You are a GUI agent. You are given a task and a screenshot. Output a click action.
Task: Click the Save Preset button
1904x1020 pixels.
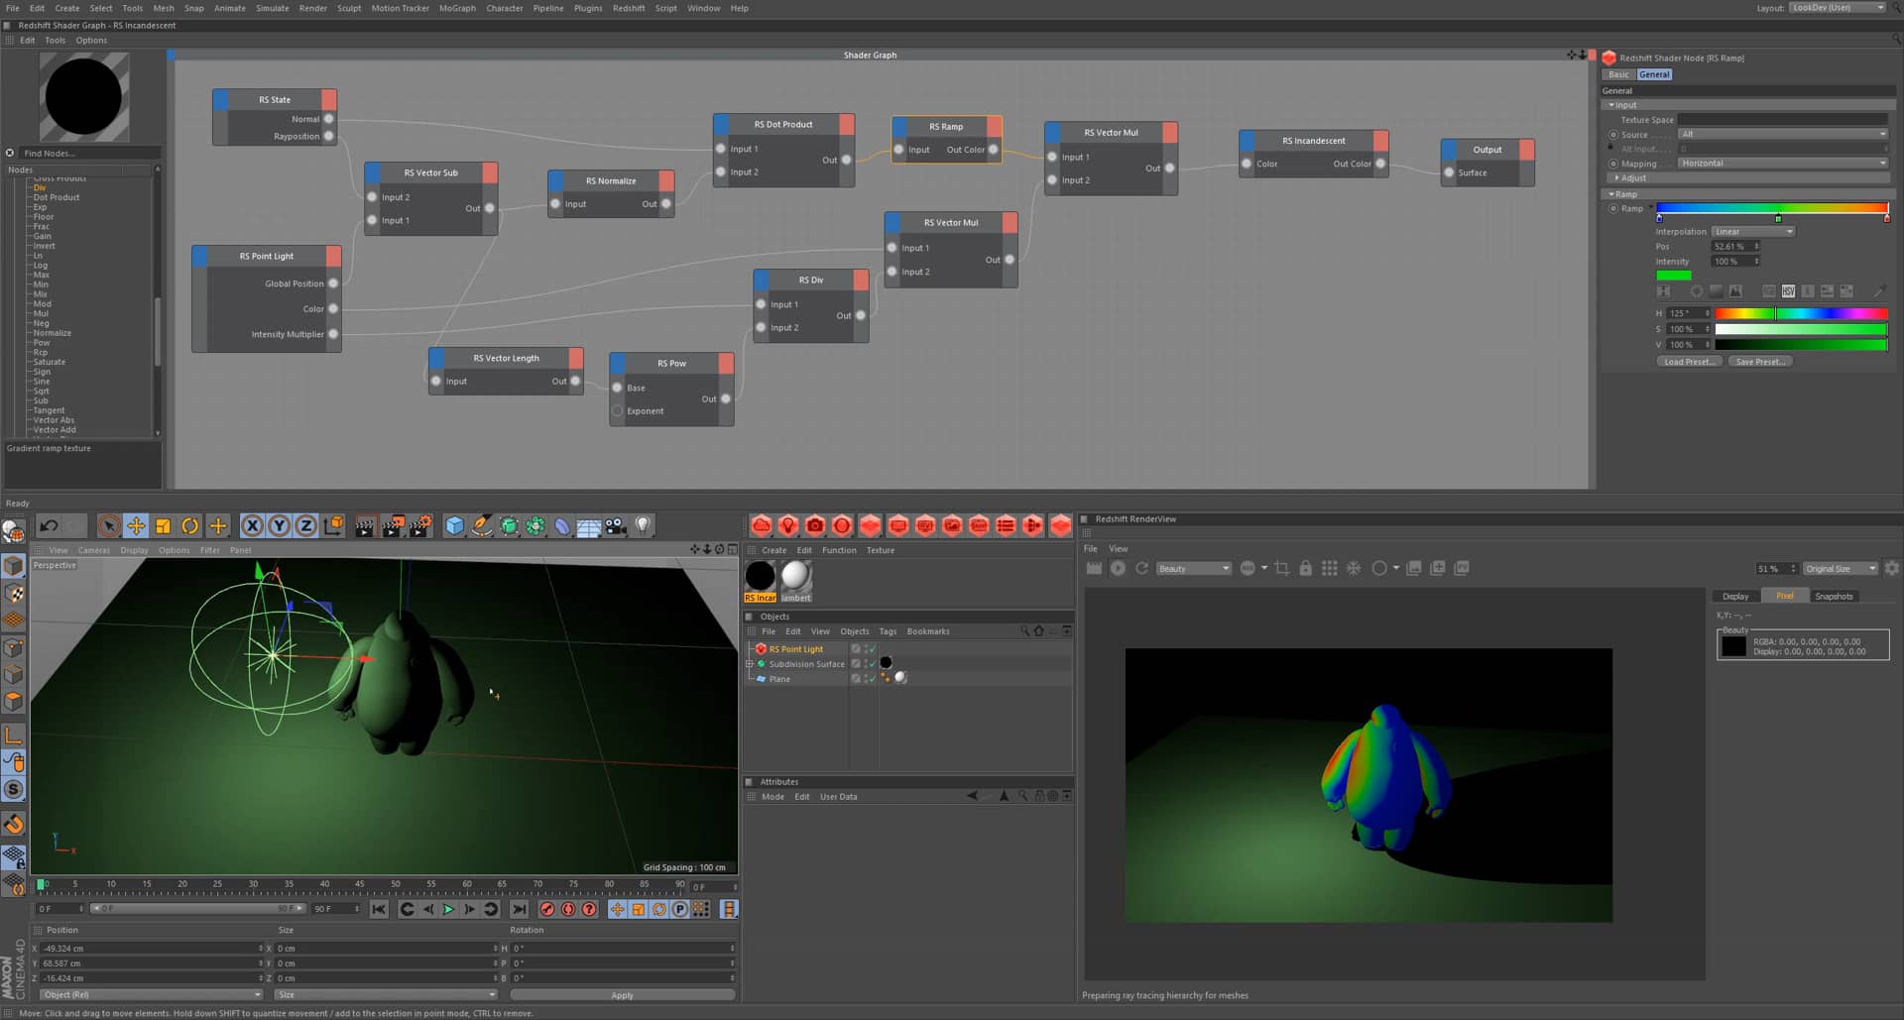pyautogui.click(x=1760, y=362)
